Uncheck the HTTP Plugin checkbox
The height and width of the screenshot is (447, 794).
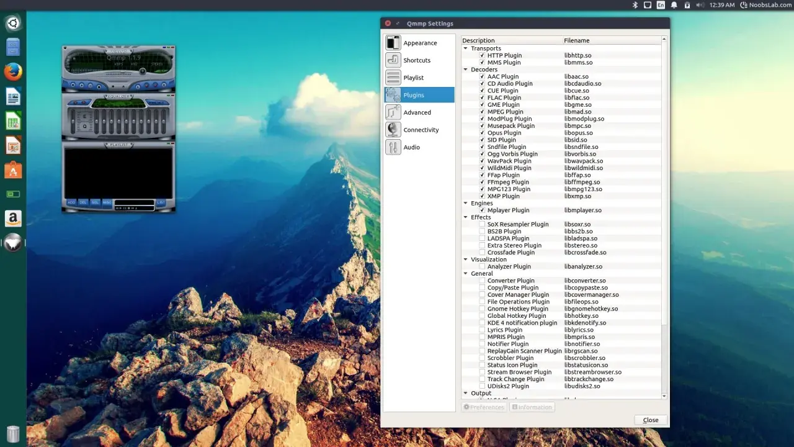[x=482, y=55]
